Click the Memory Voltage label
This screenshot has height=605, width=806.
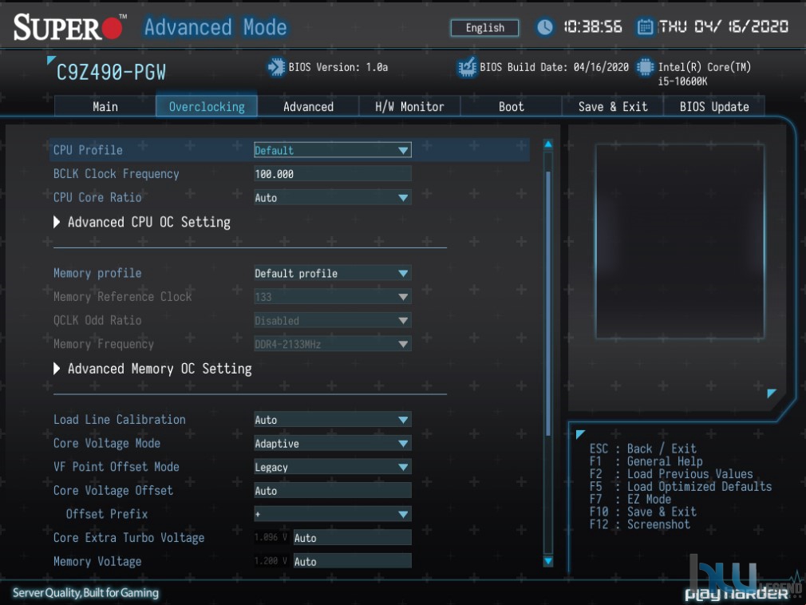pyautogui.click(x=97, y=561)
